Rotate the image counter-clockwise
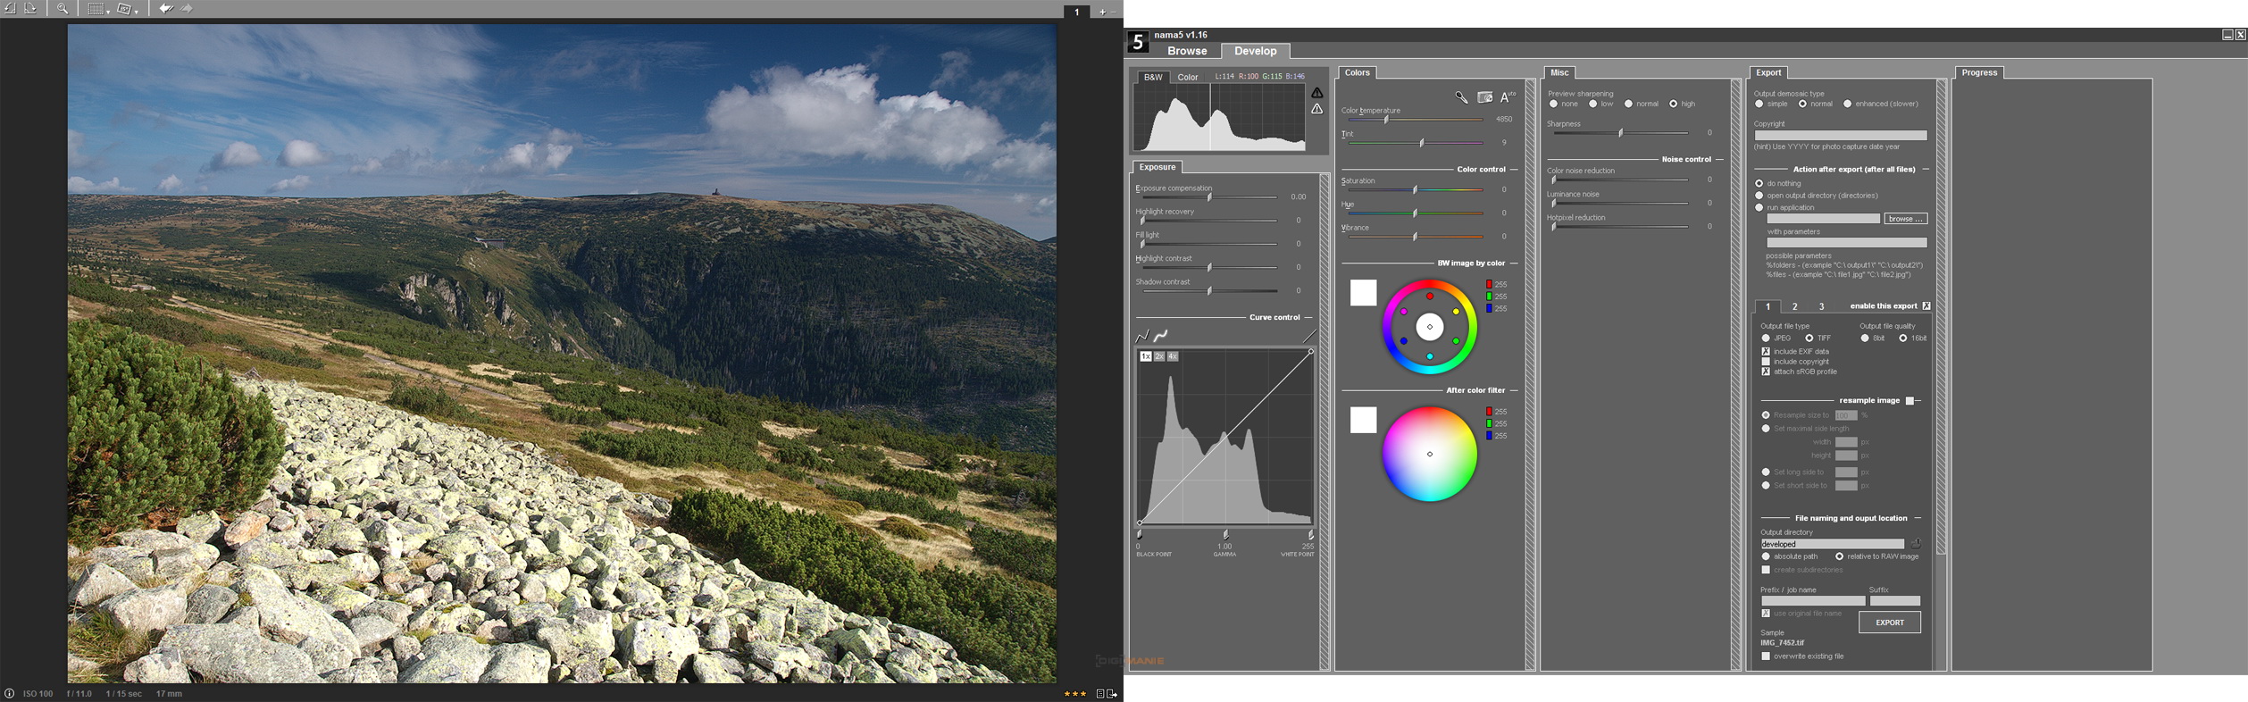Image resolution: width=2248 pixels, height=702 pixels. point(10,8)
